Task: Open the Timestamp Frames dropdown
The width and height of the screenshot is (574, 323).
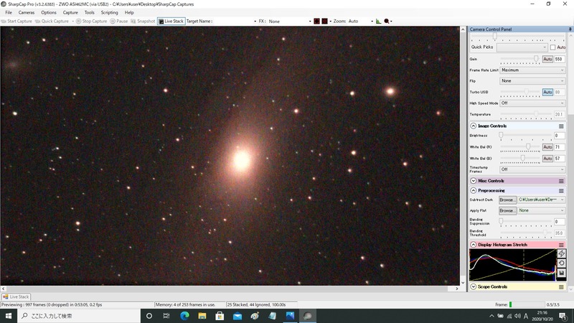Action: 532,169
